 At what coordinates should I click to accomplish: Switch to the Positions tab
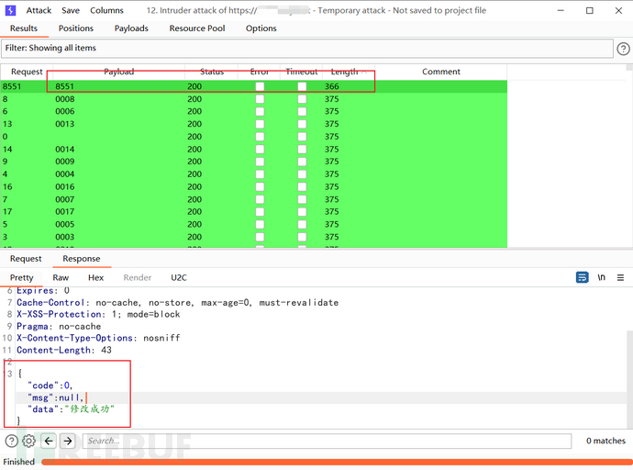click(x=76, y=28)
